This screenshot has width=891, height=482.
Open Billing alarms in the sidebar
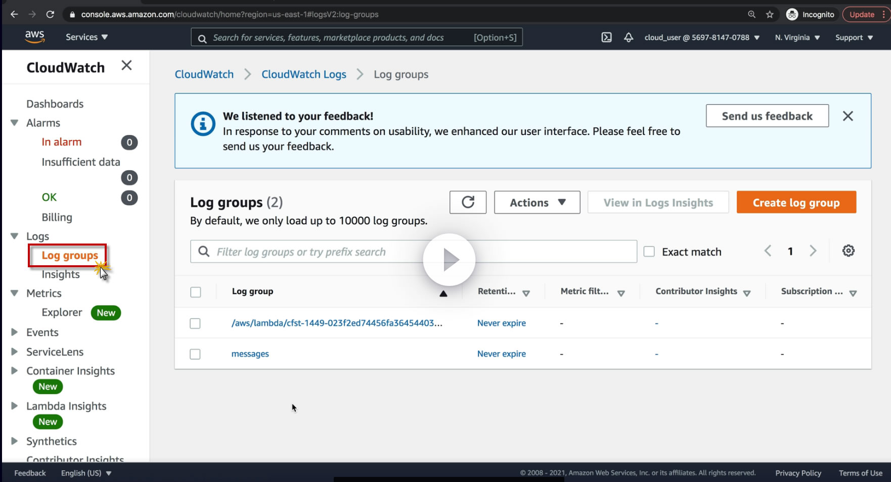(x=57, y=217)
